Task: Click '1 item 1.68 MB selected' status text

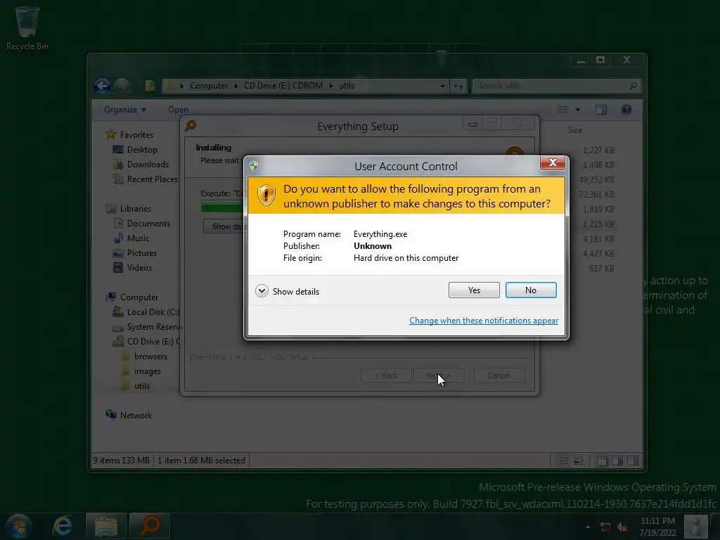Action: click(201, 460)
